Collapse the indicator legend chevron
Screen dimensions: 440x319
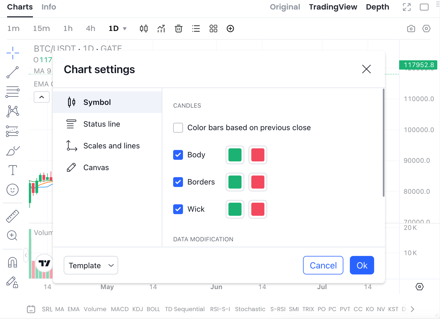pos(42,97)
